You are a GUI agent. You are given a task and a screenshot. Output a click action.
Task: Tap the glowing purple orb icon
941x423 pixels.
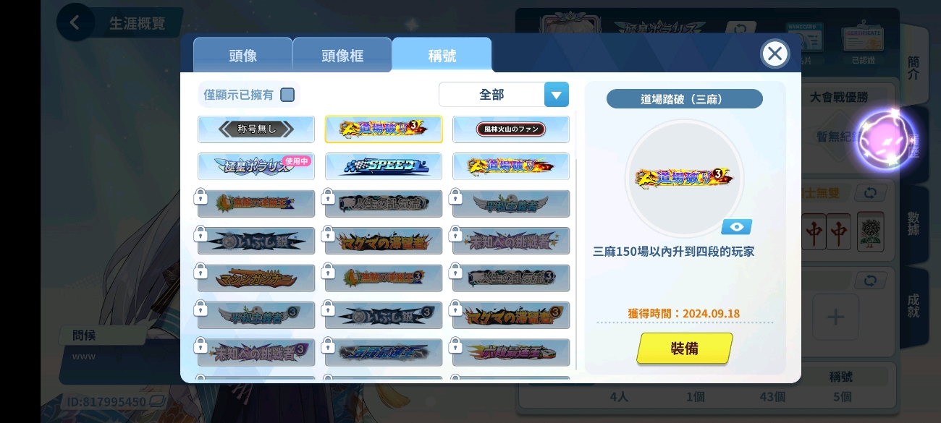coord(886,140)
